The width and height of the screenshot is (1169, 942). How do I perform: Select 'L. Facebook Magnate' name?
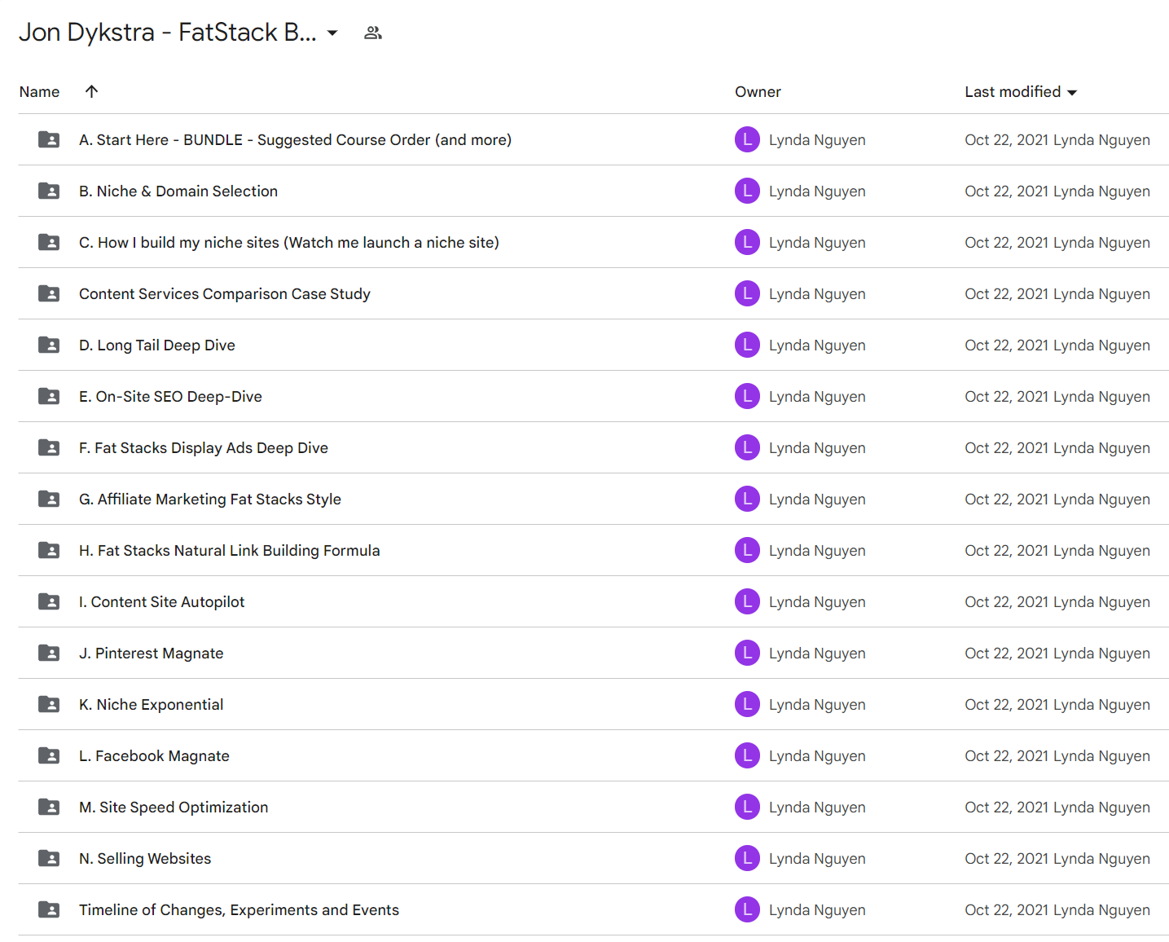pos(154,756)
